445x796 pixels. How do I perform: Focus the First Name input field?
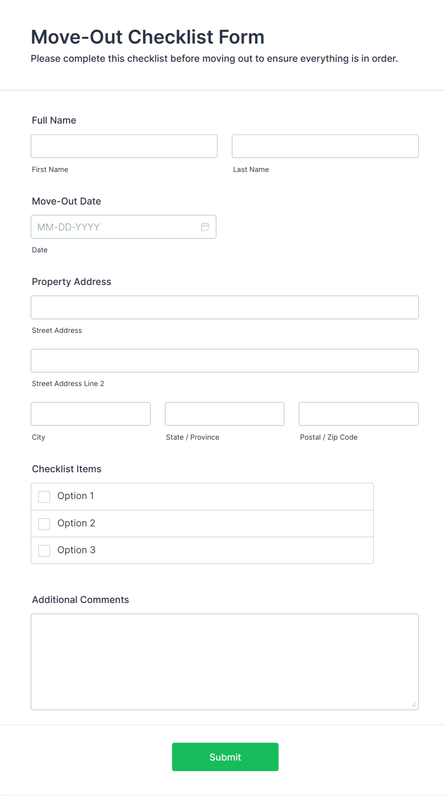click(x=124, y=146)
